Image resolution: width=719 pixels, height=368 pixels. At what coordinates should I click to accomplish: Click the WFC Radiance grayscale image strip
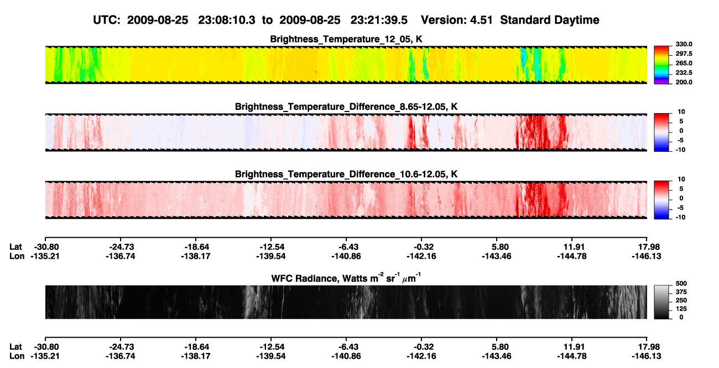tap(346, 302)
